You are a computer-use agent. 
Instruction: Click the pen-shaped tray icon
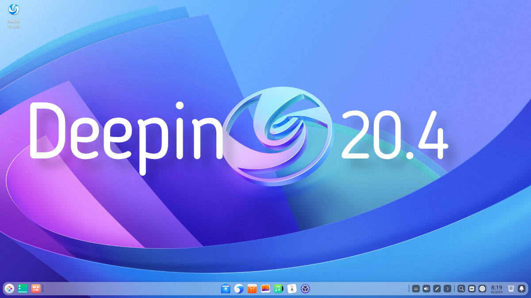pos(437,289)
